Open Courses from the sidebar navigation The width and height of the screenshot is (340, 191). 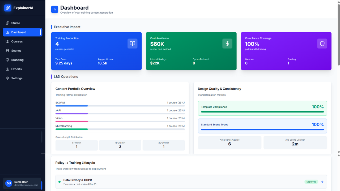8,41
